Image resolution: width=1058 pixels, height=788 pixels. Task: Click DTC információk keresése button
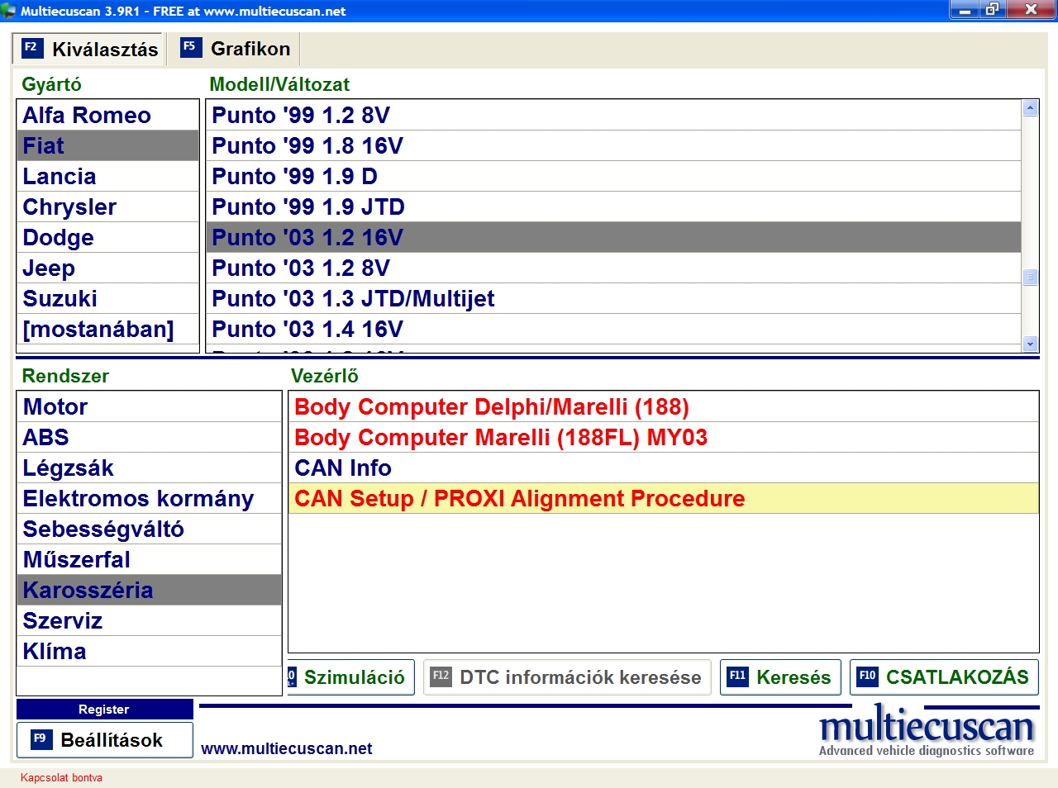point(567,677)
